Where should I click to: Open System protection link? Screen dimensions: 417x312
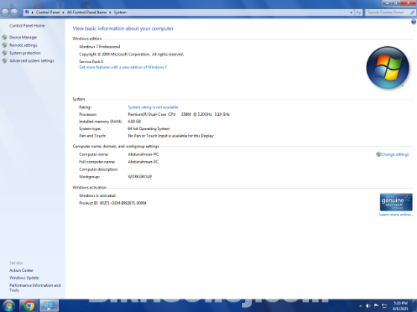coord(25,53)
